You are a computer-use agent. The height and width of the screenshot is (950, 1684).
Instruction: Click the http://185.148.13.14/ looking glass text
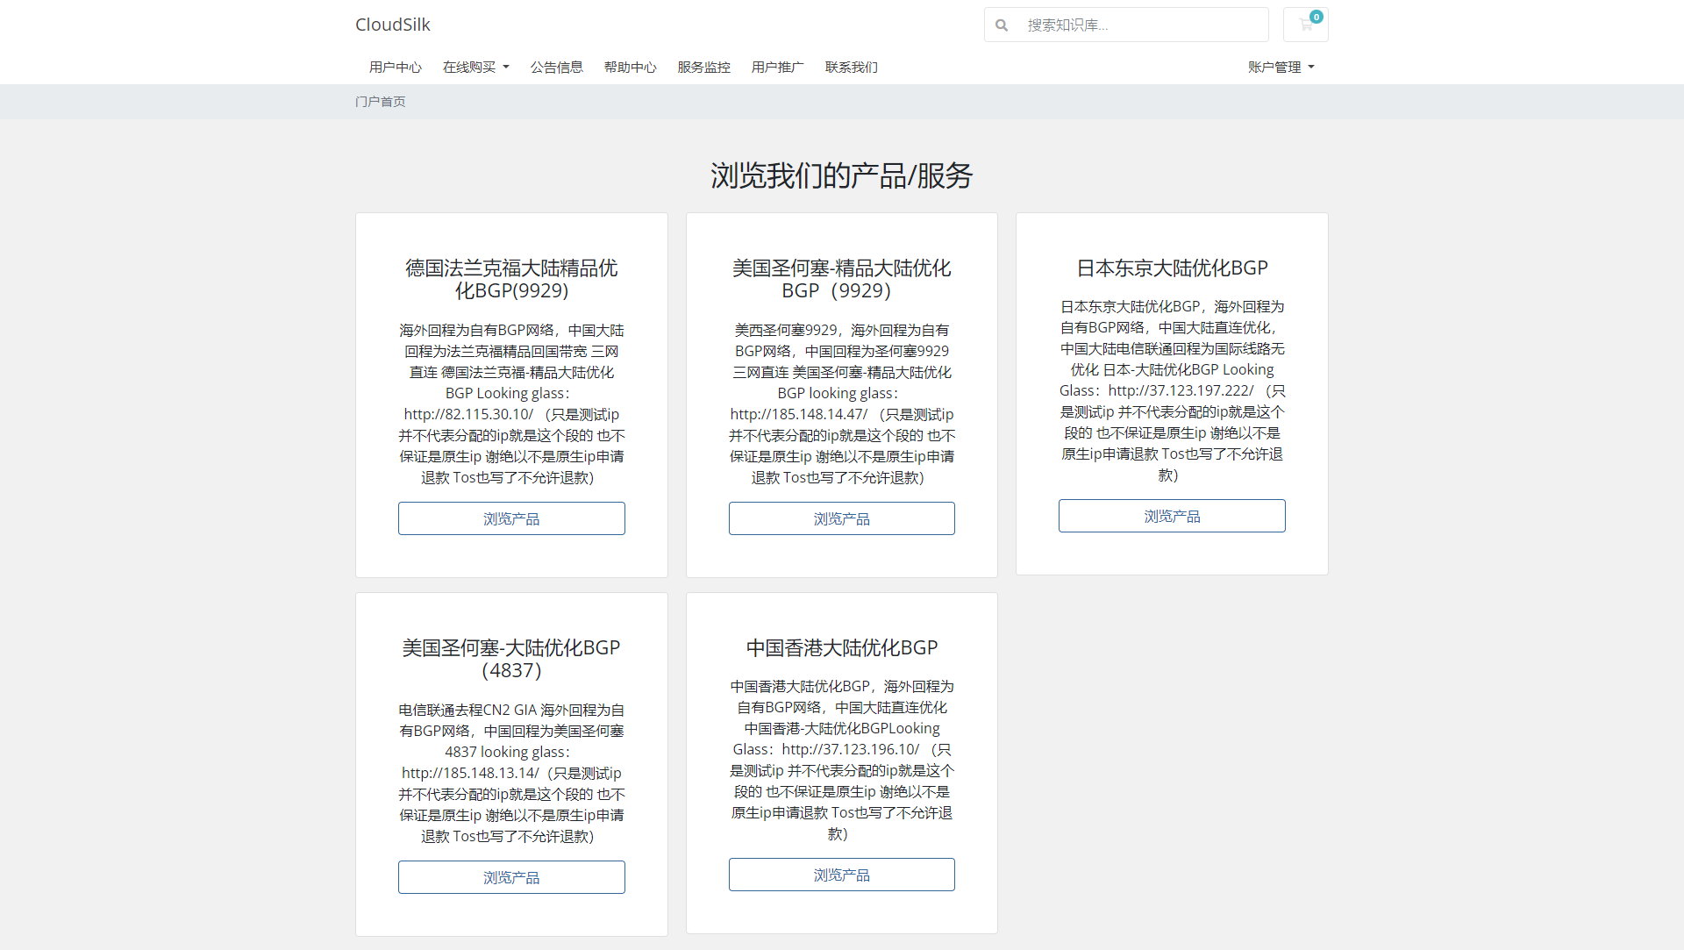[470, 773]
